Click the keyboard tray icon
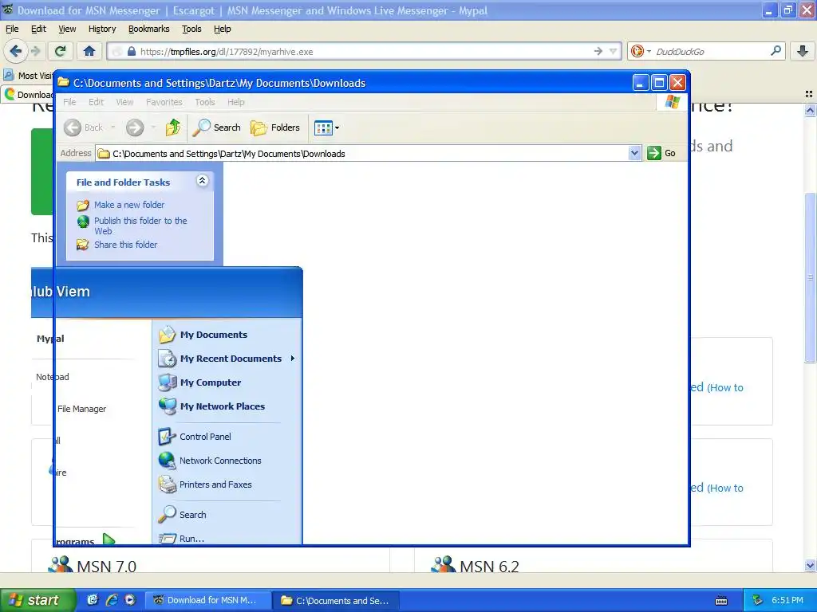Viewport: 817px width, 612px height. coord(721,601)
